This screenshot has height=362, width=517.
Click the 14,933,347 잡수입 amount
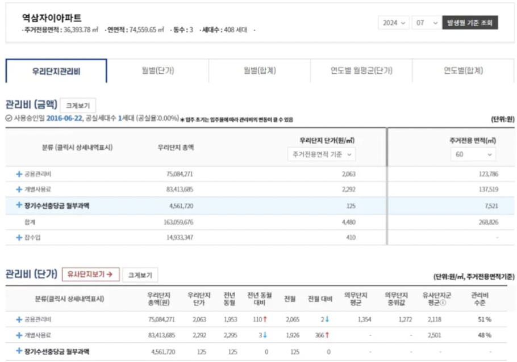180,238
